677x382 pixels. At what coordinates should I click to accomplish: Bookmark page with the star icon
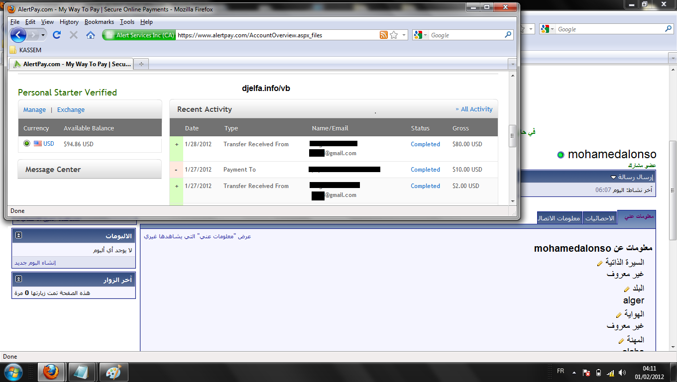394,35
